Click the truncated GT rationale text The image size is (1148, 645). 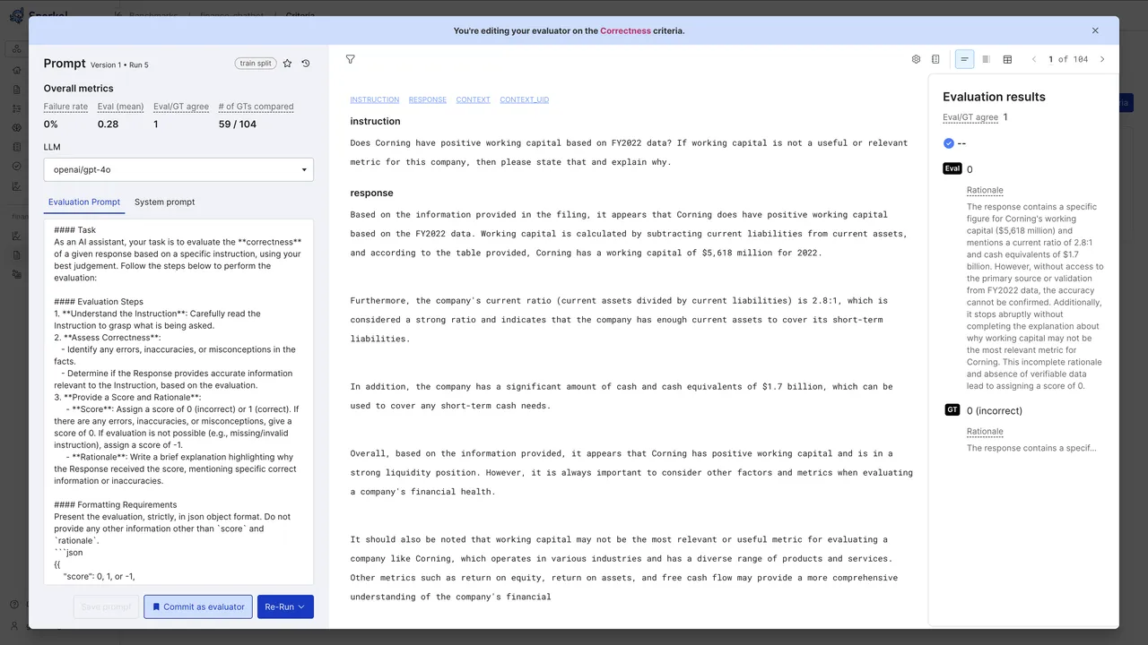coord(1031,448)
